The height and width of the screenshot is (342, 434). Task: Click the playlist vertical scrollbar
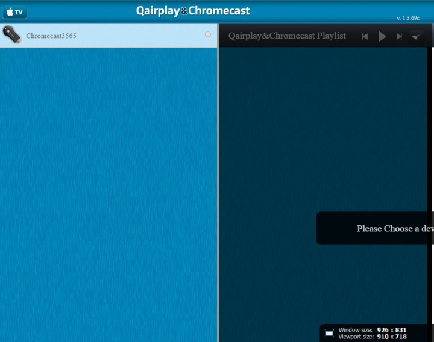[x=429, y=194]
